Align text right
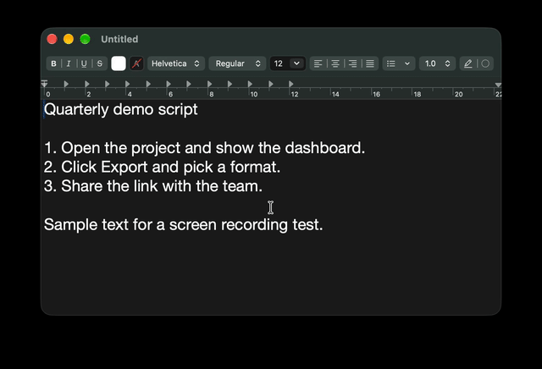This screenshot has height=369, width=542. pyautogui.click(x=352, y=63)
